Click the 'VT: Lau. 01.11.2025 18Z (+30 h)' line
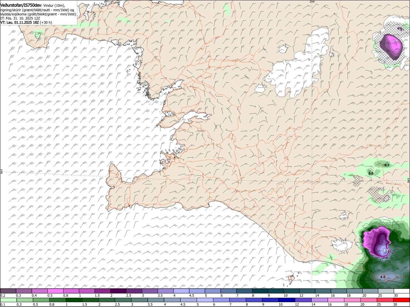 [x=26, y=22]
